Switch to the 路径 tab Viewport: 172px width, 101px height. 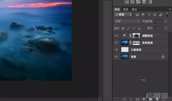pyautogui.click(x=134, y=10)
